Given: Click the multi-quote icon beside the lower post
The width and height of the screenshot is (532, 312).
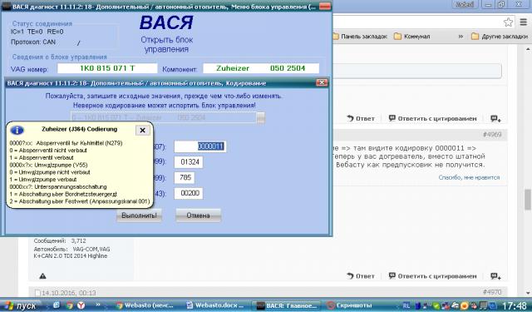Looking at the screenshot, I should pyautogui.click(x=495, y=276).
